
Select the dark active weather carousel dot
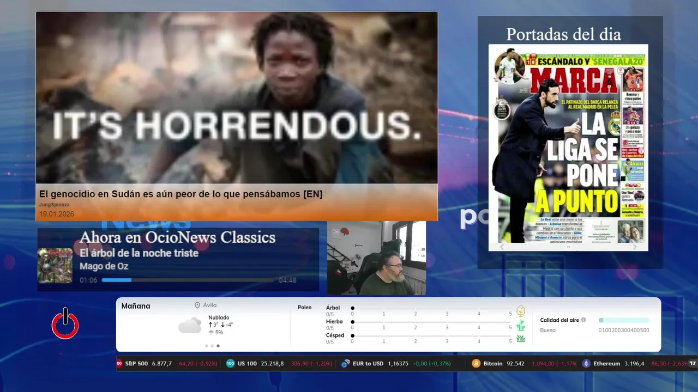tap(218, 346)
